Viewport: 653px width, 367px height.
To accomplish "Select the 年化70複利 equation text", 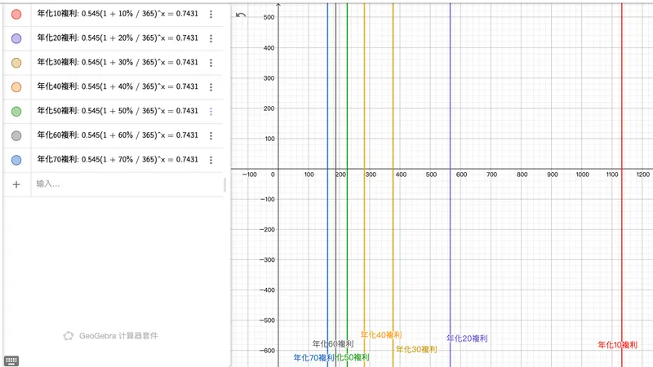I will pos(118,159).
